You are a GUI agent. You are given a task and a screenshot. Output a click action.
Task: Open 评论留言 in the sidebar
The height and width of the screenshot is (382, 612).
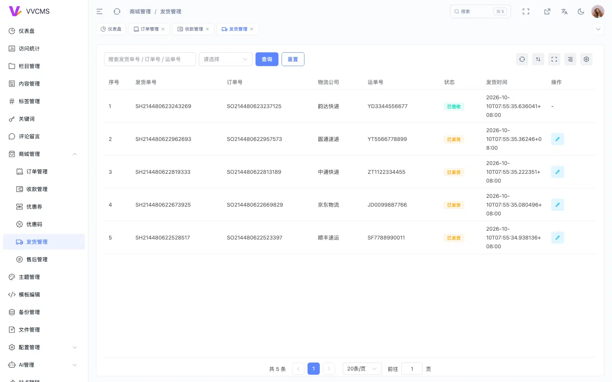tap(44, 136)
